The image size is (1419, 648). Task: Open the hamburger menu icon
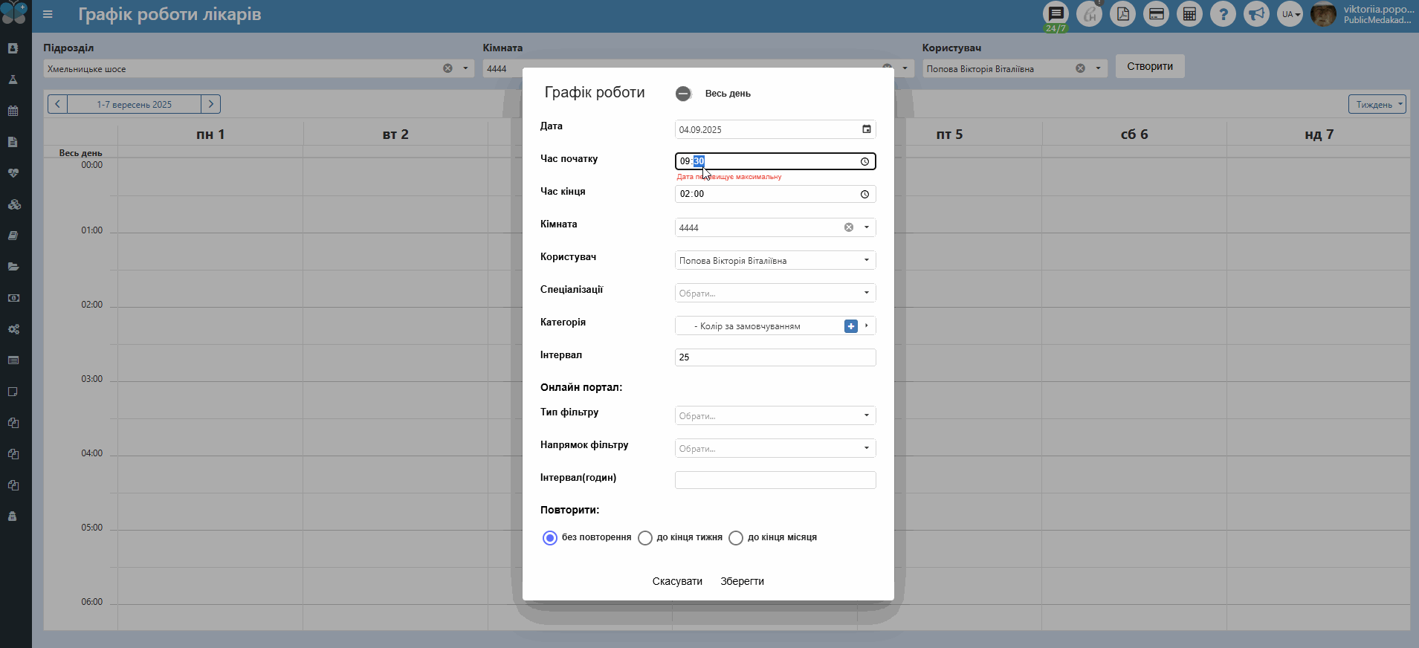[x=48, y=14]
